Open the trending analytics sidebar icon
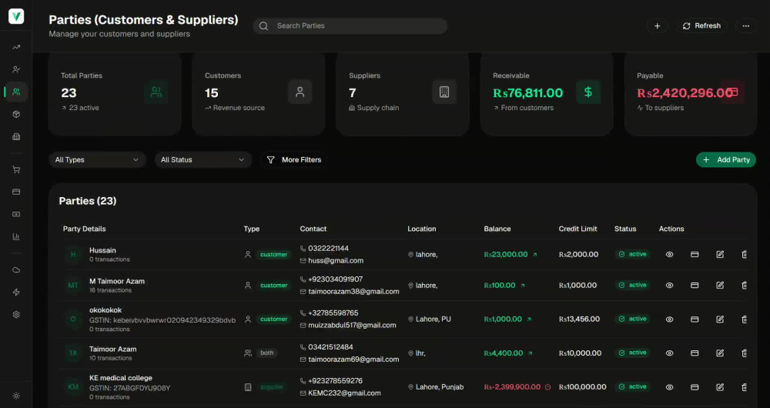 [x=16, y=47]
